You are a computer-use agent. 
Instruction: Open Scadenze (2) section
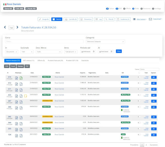pyautogui.click(x=123, y=19)
